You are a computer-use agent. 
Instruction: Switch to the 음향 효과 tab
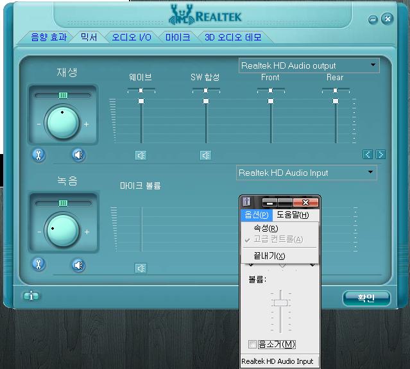tap(49, 37)
